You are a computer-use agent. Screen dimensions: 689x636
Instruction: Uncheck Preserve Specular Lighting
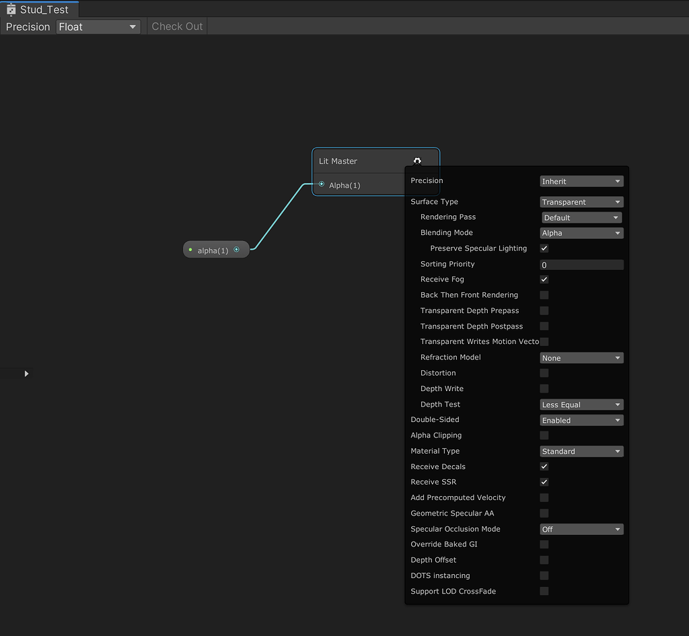click(x=544, y=248)
